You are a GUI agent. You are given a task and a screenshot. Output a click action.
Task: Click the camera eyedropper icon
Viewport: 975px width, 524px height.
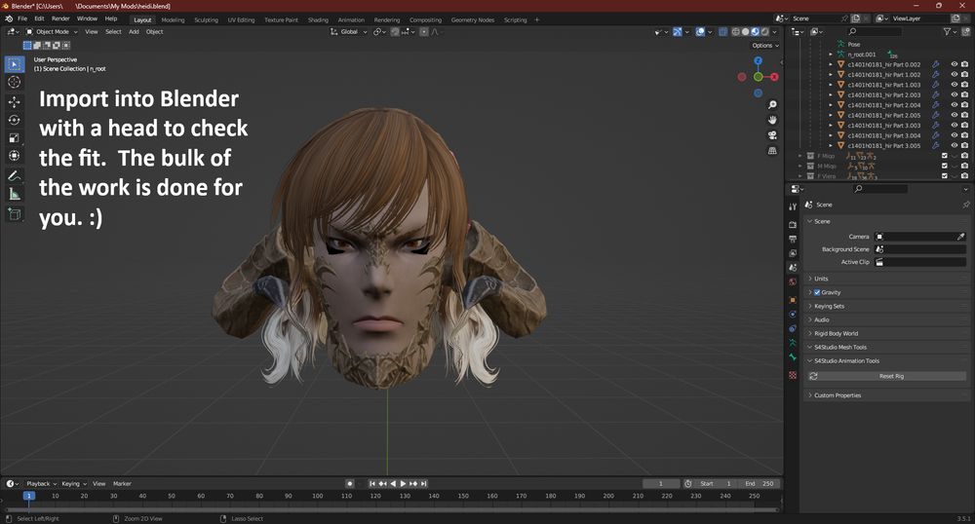(x=960, y=237)
